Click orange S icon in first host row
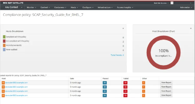195x104 pixels. [3, 83]
